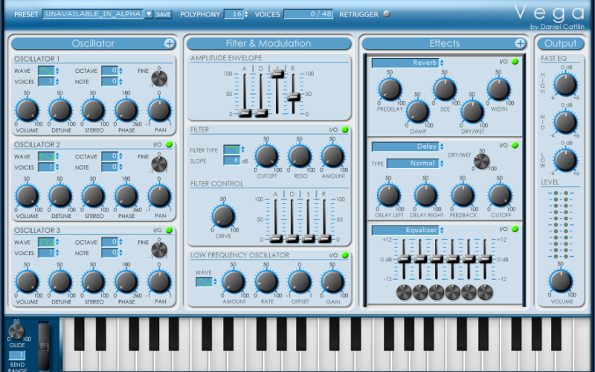The width and height of the screenshot is (595, 372).
Task: Click the Fast EQ High knob
Action: pos(565,85)
